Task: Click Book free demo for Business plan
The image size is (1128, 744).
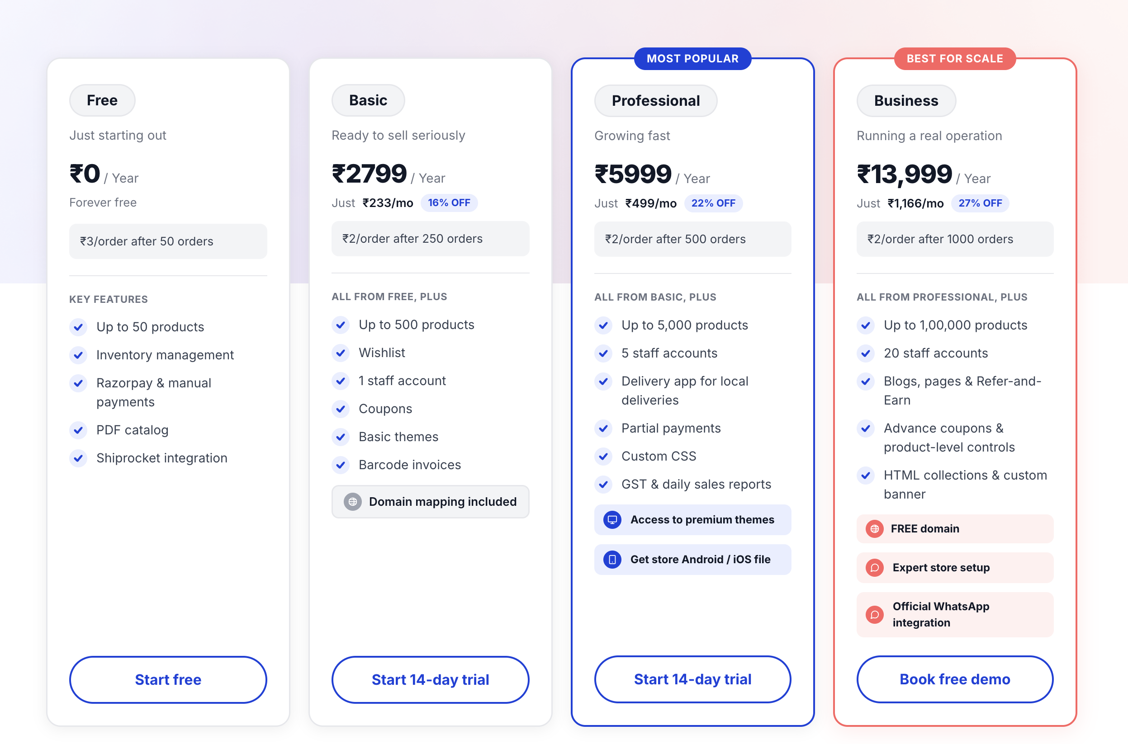Action: [x=955, y=679]
